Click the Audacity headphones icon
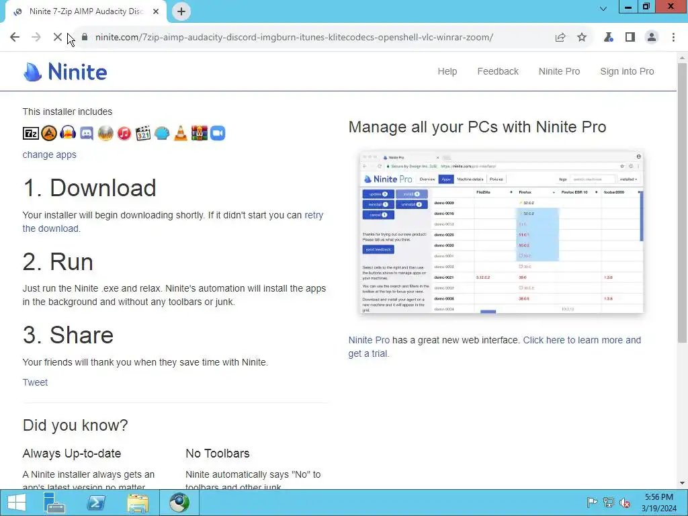Image resolution: width=688 pixels, height=516 pixels. [x=68, y=133]
